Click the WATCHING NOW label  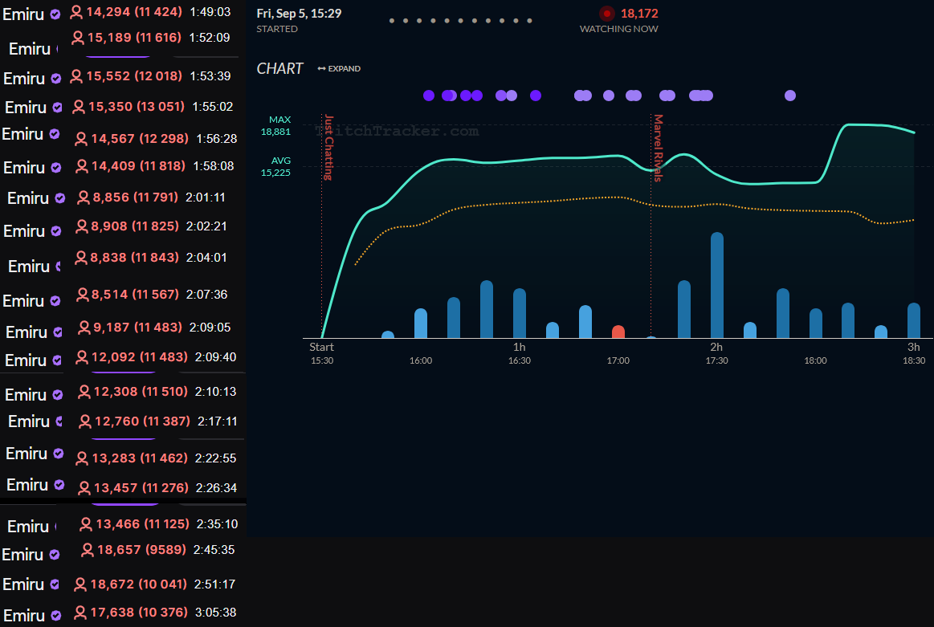coord(619,29)
